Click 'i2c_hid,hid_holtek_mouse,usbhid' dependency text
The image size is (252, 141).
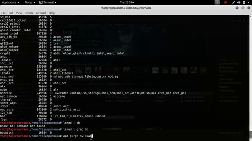pyautogui.click(x=79, y=116)
